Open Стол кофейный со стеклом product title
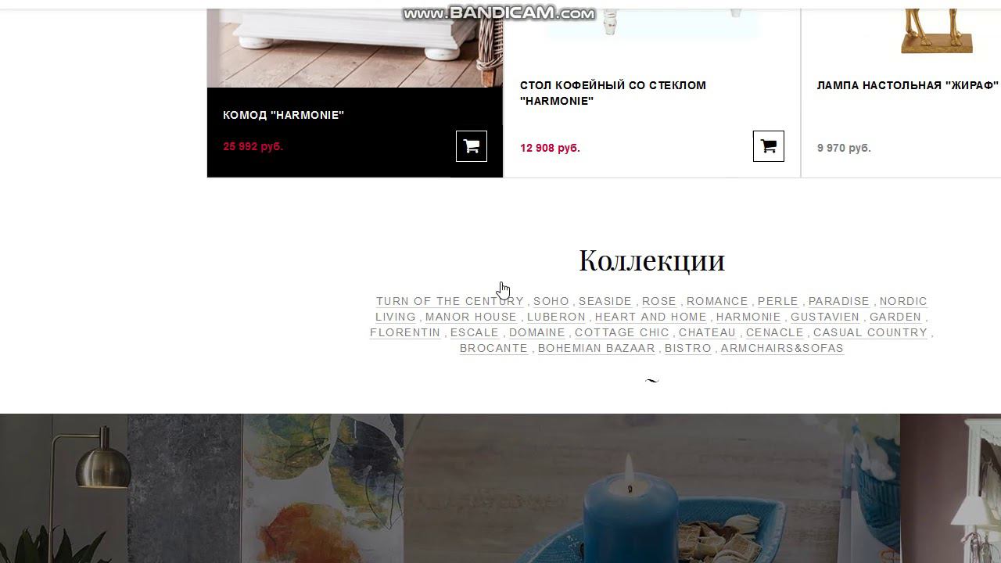The width and height of the screenshot is (1001, 563). [x=613, y=93]
